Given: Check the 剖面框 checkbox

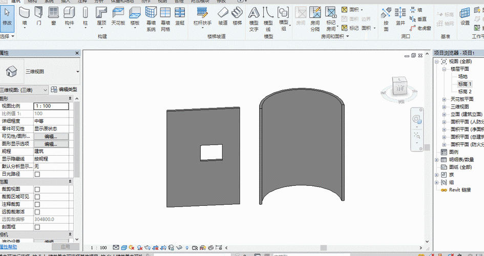Looking at the screenshot, I should pos(37,227).
